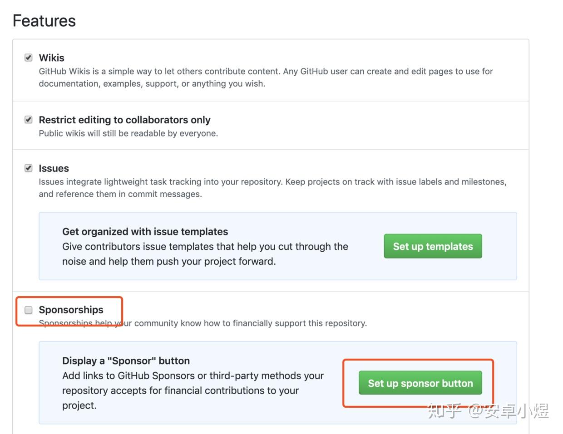
Task: Click the Set up templates button
Action: pyautogui.click(x=432, y=246)
